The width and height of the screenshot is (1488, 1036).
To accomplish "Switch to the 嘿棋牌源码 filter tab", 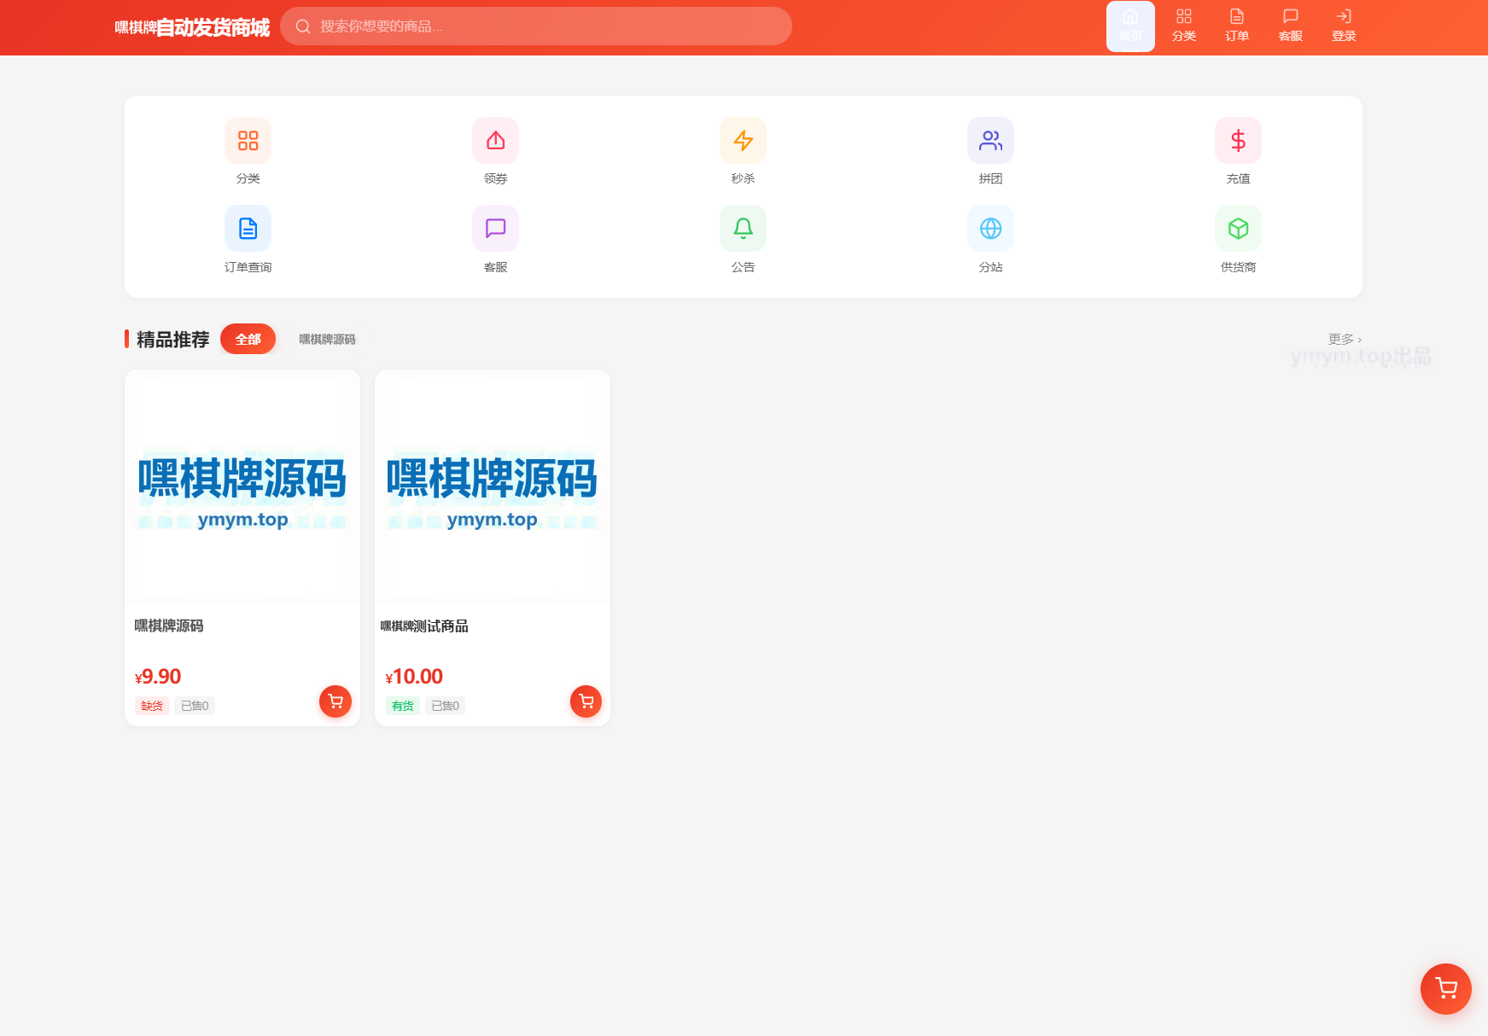I will [327, 340].
